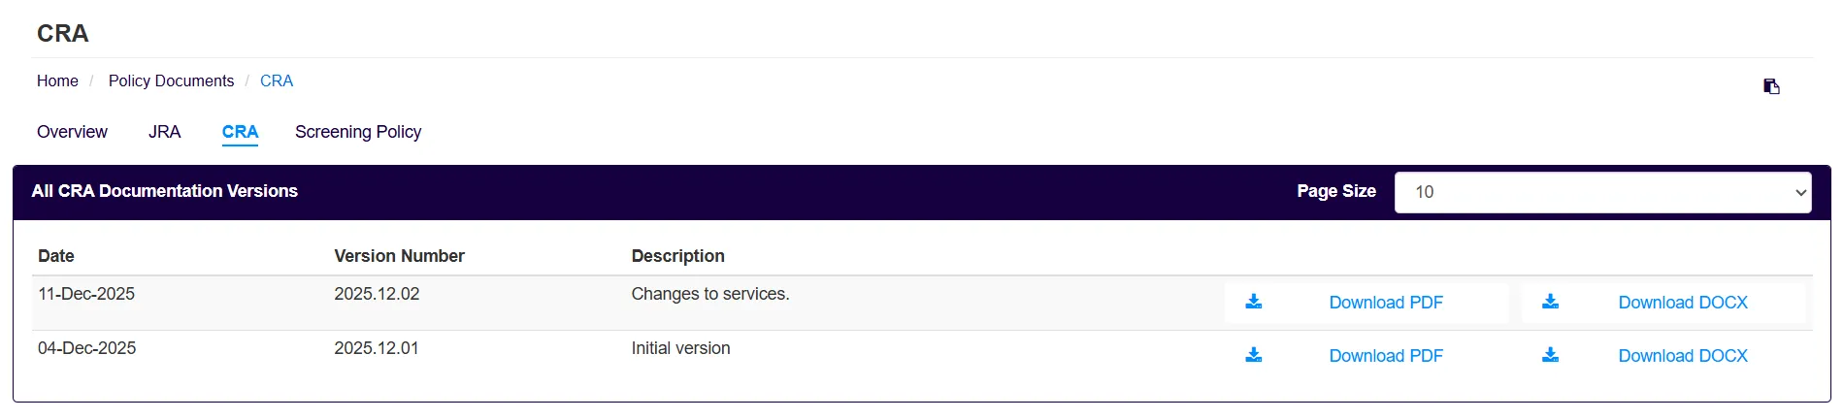Click the Version Number column header
The image size is (1844, 419).
point(399,256)
